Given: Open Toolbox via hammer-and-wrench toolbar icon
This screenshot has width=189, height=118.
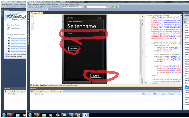Looking at the screenshot, I should (115, 7).
